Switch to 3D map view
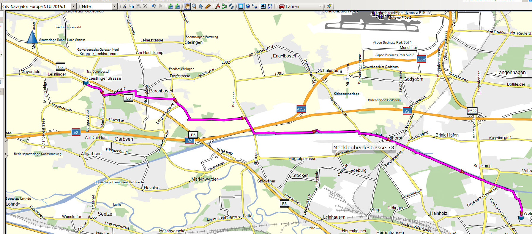Viewport: 532px width, 234px height. click(248, 6)
